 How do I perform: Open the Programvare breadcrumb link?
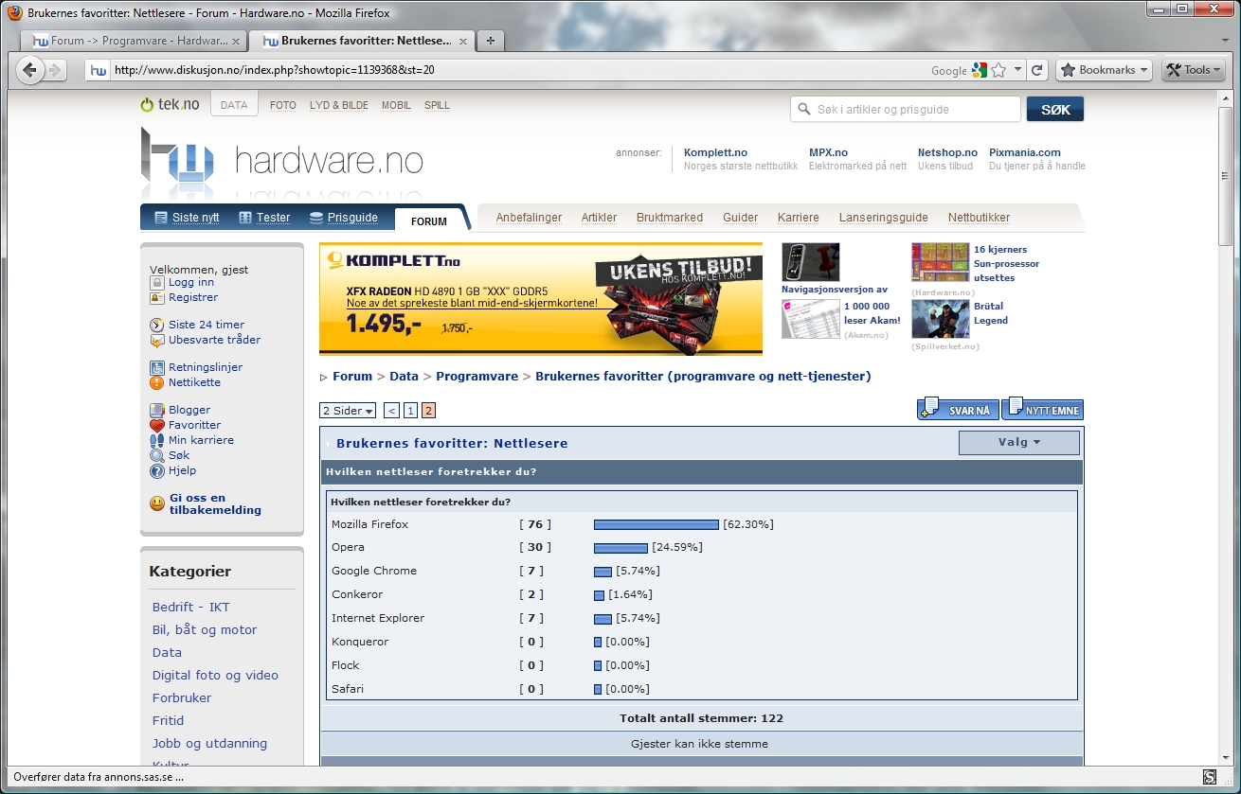477,376
